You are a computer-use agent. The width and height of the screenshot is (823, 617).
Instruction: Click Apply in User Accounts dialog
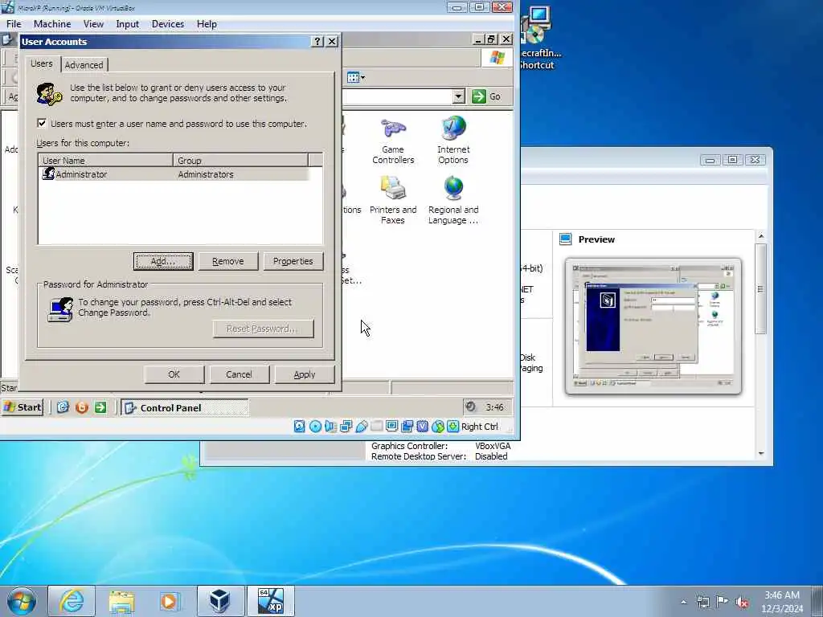[305, 374]
